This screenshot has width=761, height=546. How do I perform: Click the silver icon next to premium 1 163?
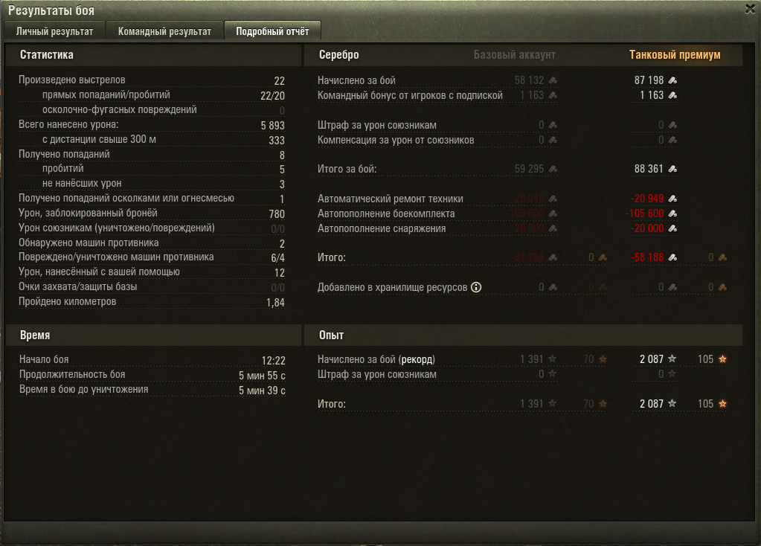(x=672, y=96)
